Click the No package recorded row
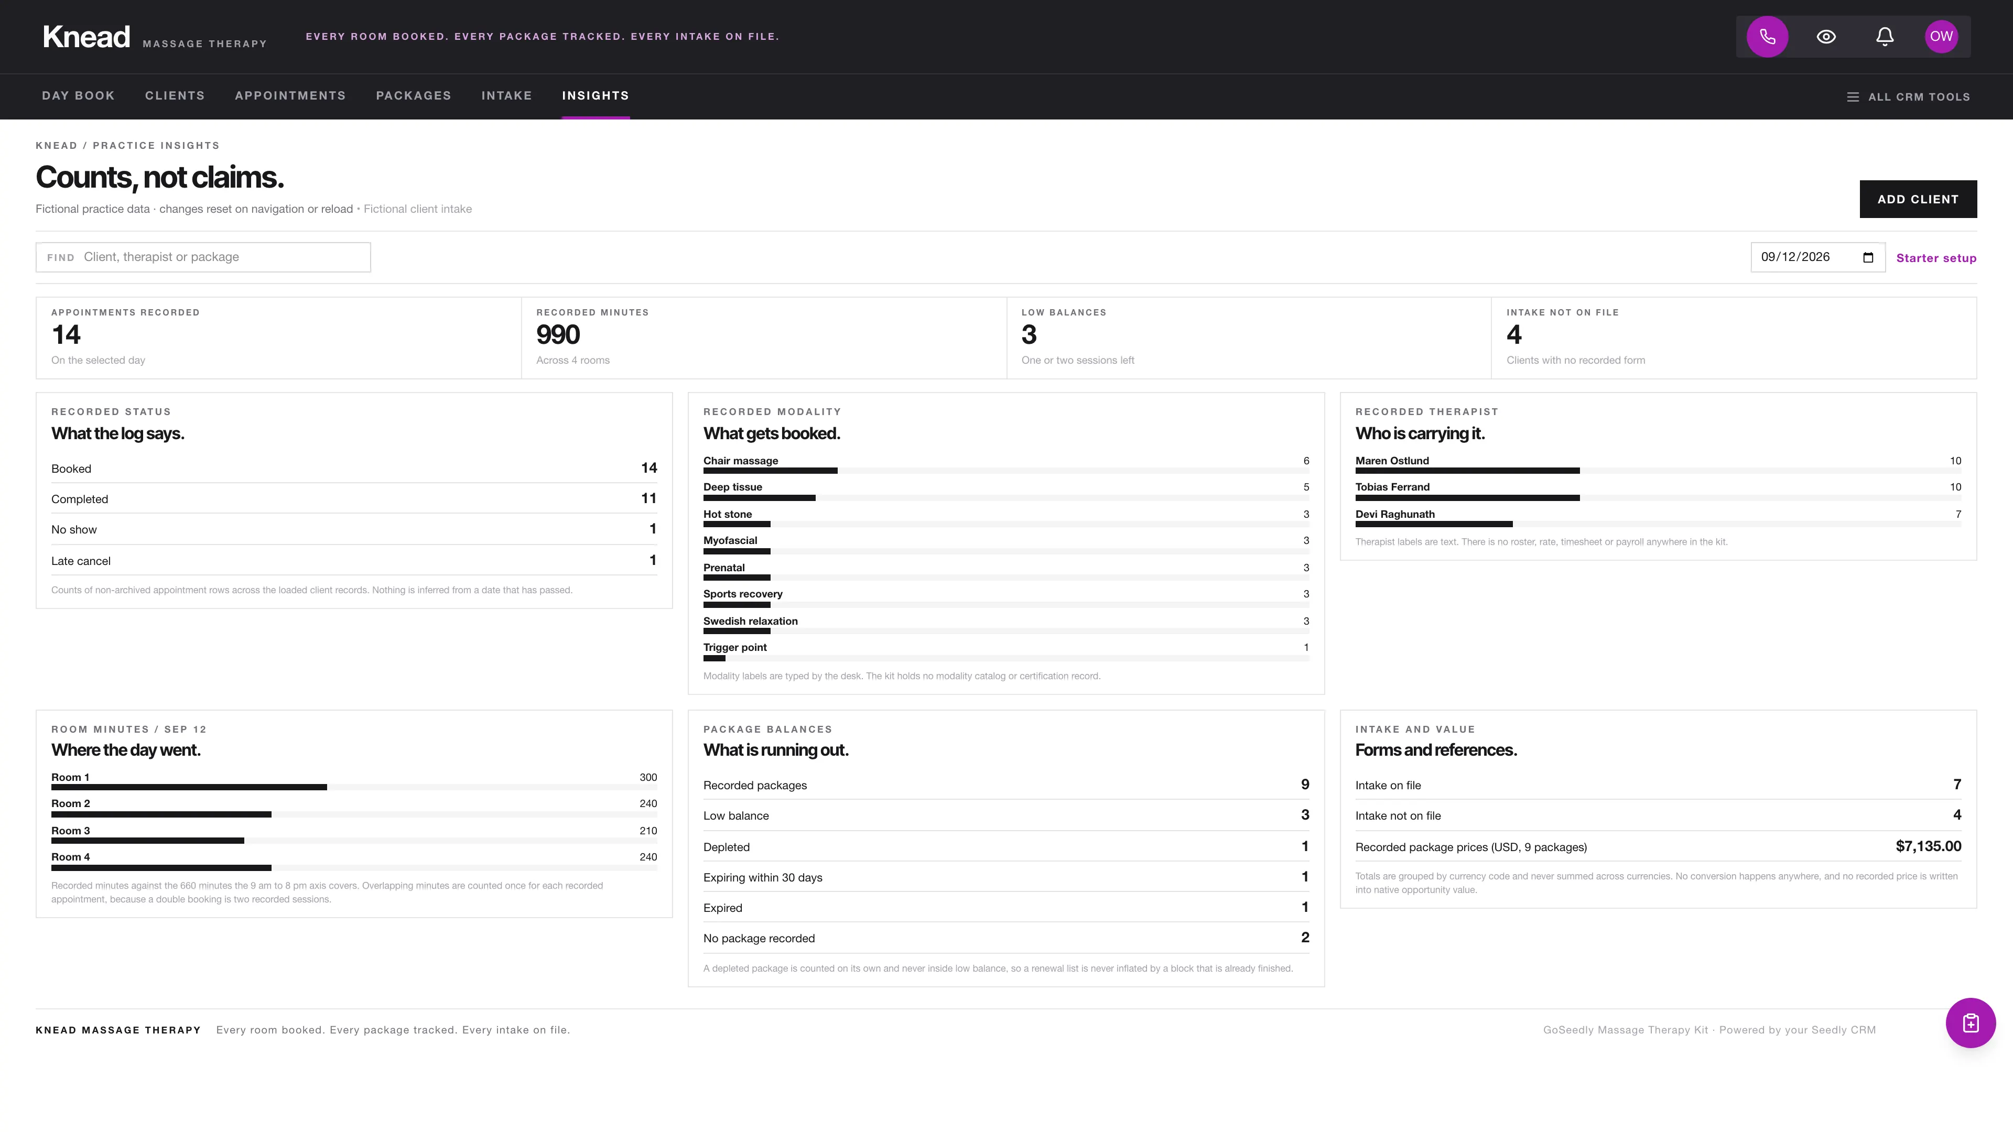The image size is (2013, 1132). 1006,938
